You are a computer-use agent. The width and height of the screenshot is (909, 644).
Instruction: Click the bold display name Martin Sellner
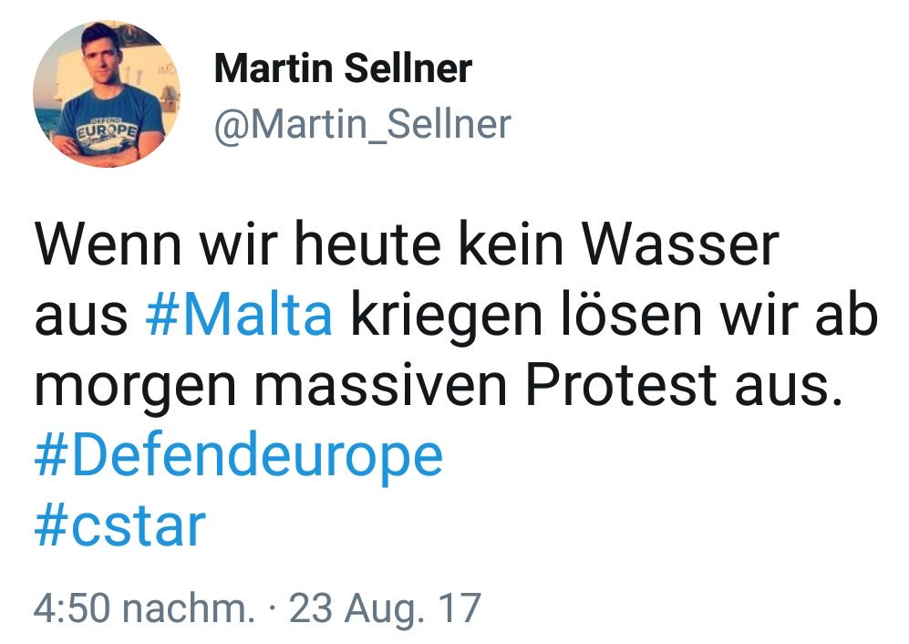pos(343,68)
